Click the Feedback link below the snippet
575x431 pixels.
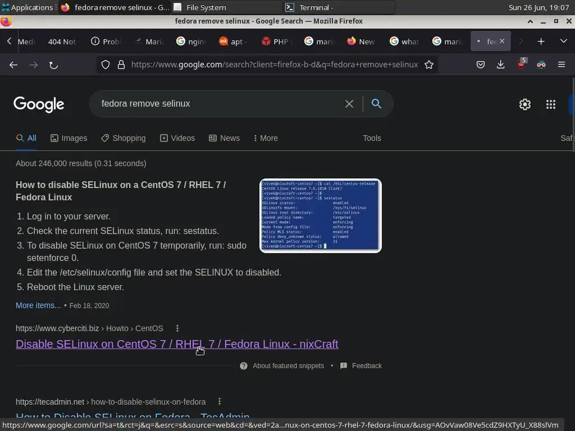coord(367,366)
